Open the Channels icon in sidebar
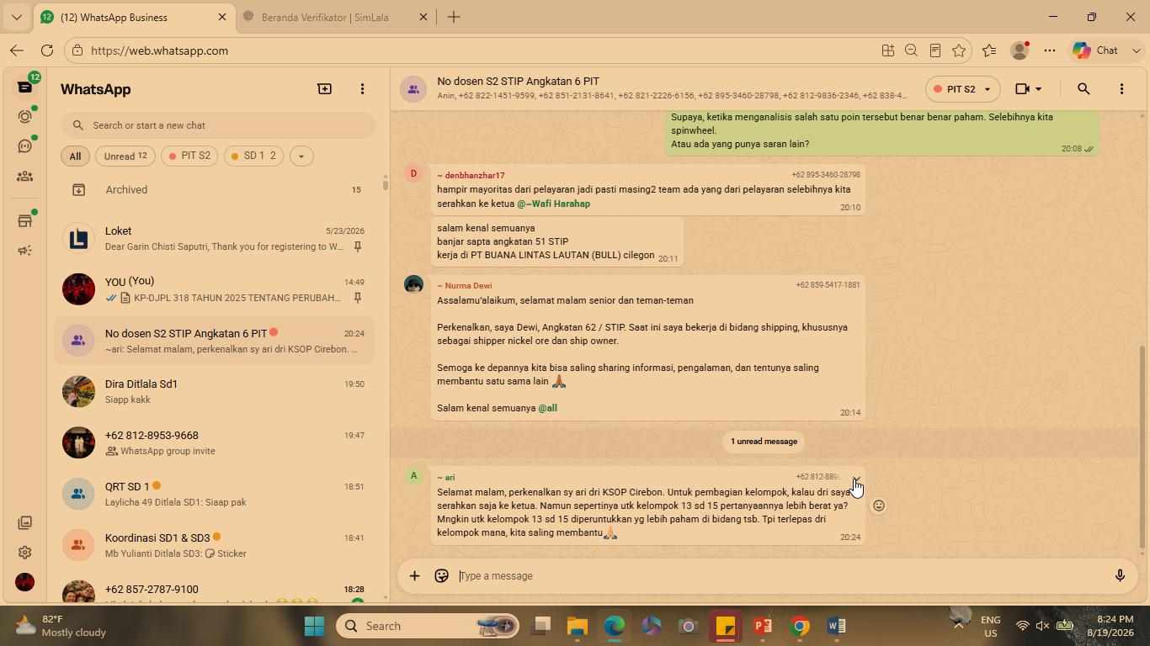The width and height of the screenshot is (1150, 646). pos(24,146)
